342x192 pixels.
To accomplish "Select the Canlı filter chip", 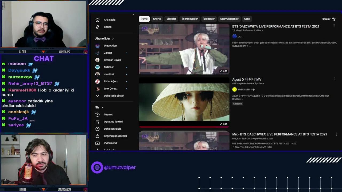I will (x=247, y=19).
